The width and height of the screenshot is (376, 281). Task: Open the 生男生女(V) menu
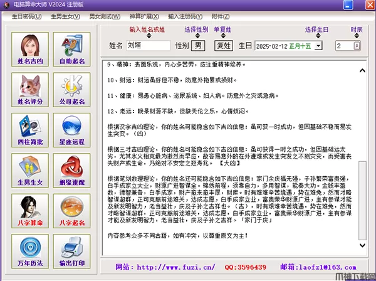[x=65, y=16]
